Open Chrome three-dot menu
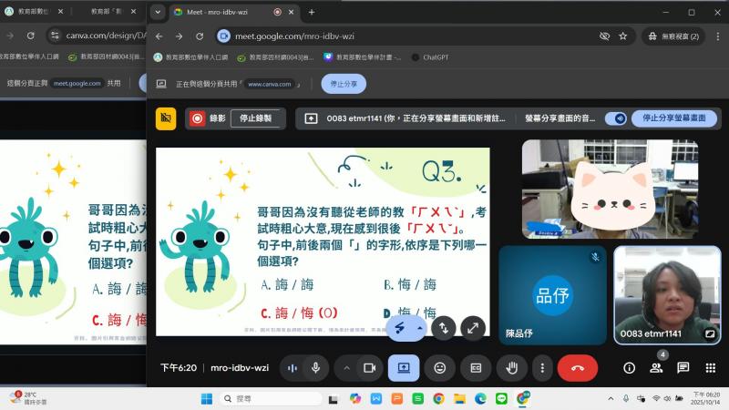Screen dimensions: 729x410 (x=718, y=36)
